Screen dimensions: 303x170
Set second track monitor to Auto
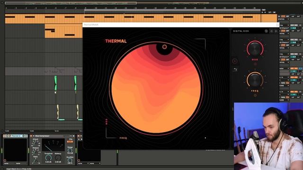[x=283, y=31]
